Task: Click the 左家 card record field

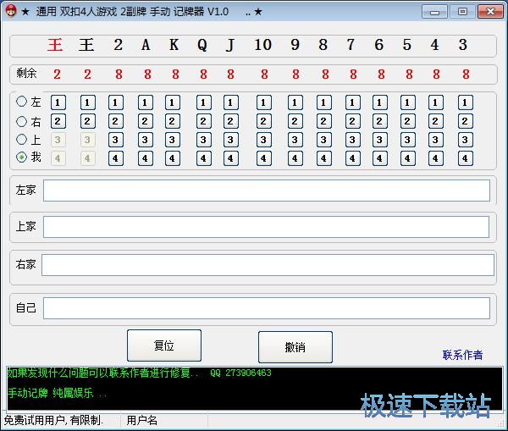Action: [x=266, y=191]
